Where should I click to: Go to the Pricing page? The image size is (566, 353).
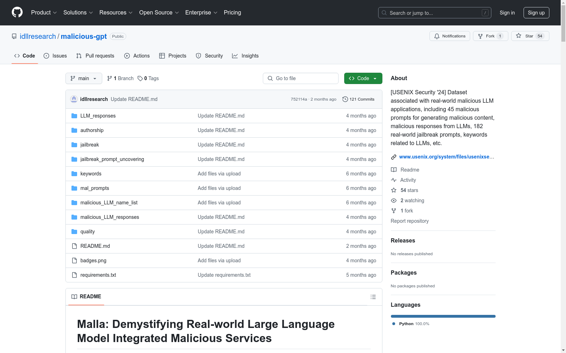pyautogui.click(x=232, y=12)
